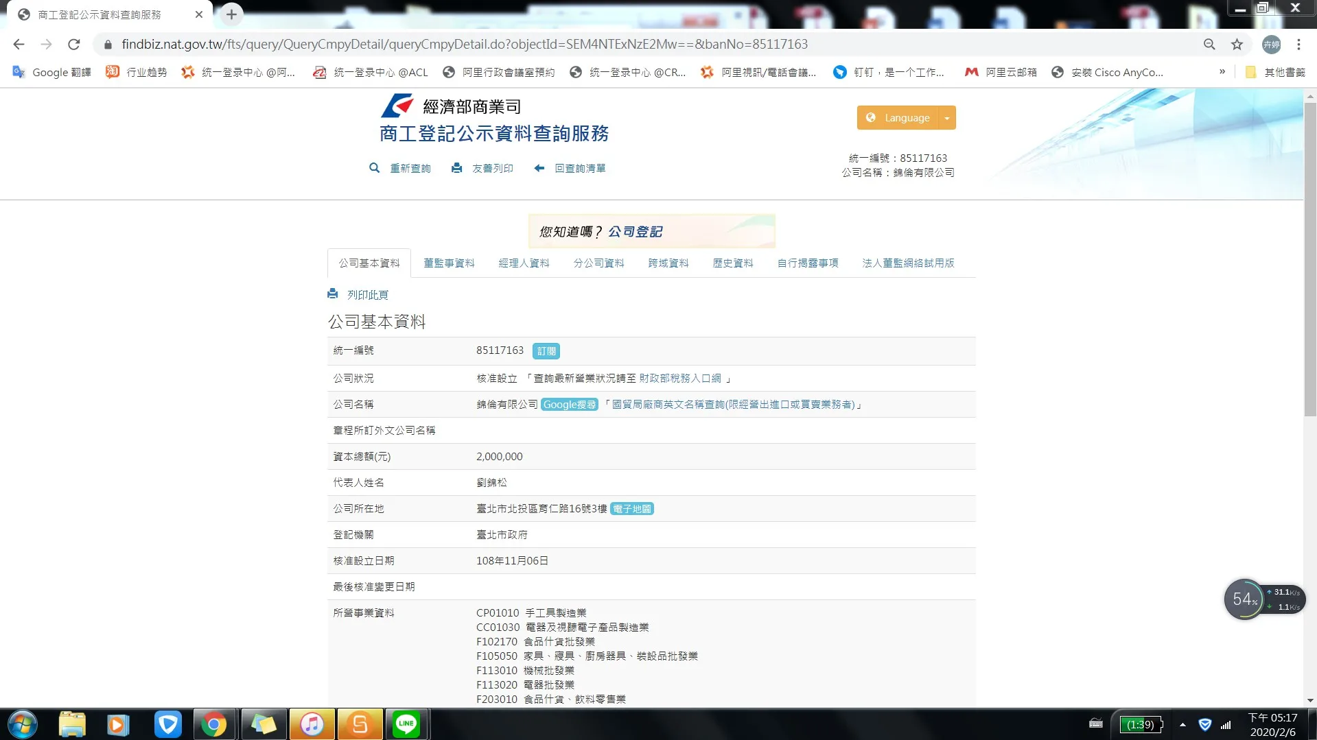
Task: Open LINE from the taskbar
Action: pos(406,724)
